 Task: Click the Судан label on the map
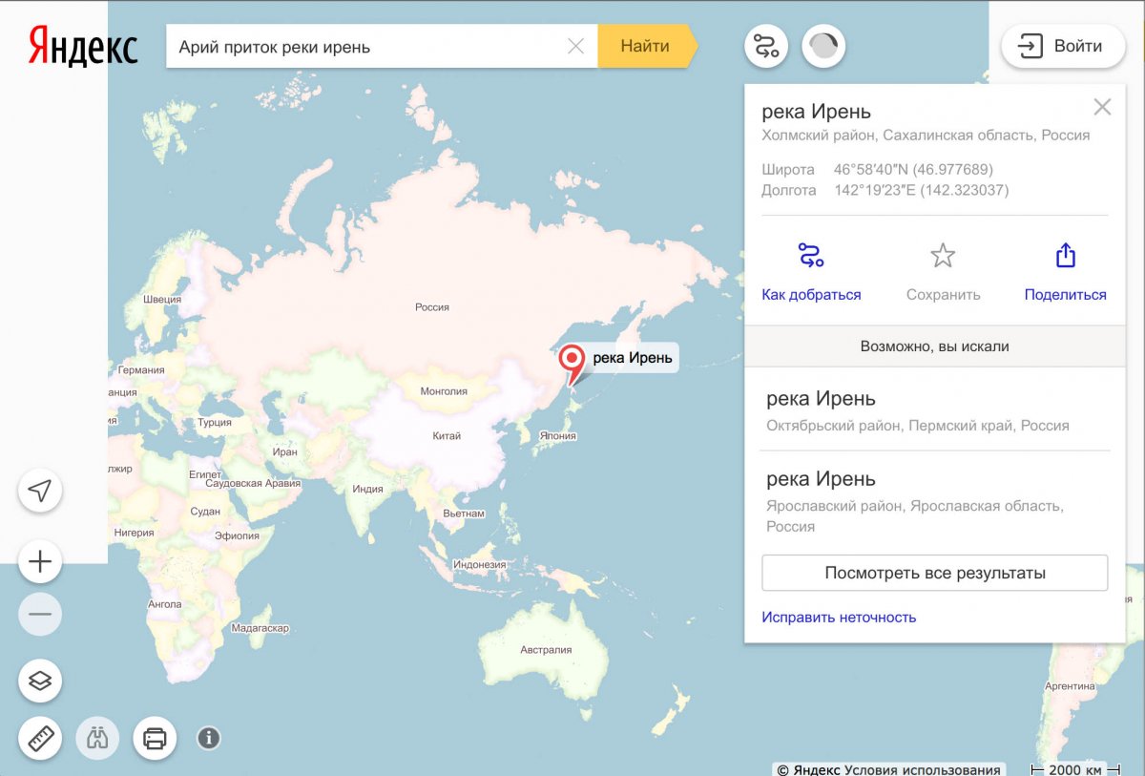(x=205, y=512)
